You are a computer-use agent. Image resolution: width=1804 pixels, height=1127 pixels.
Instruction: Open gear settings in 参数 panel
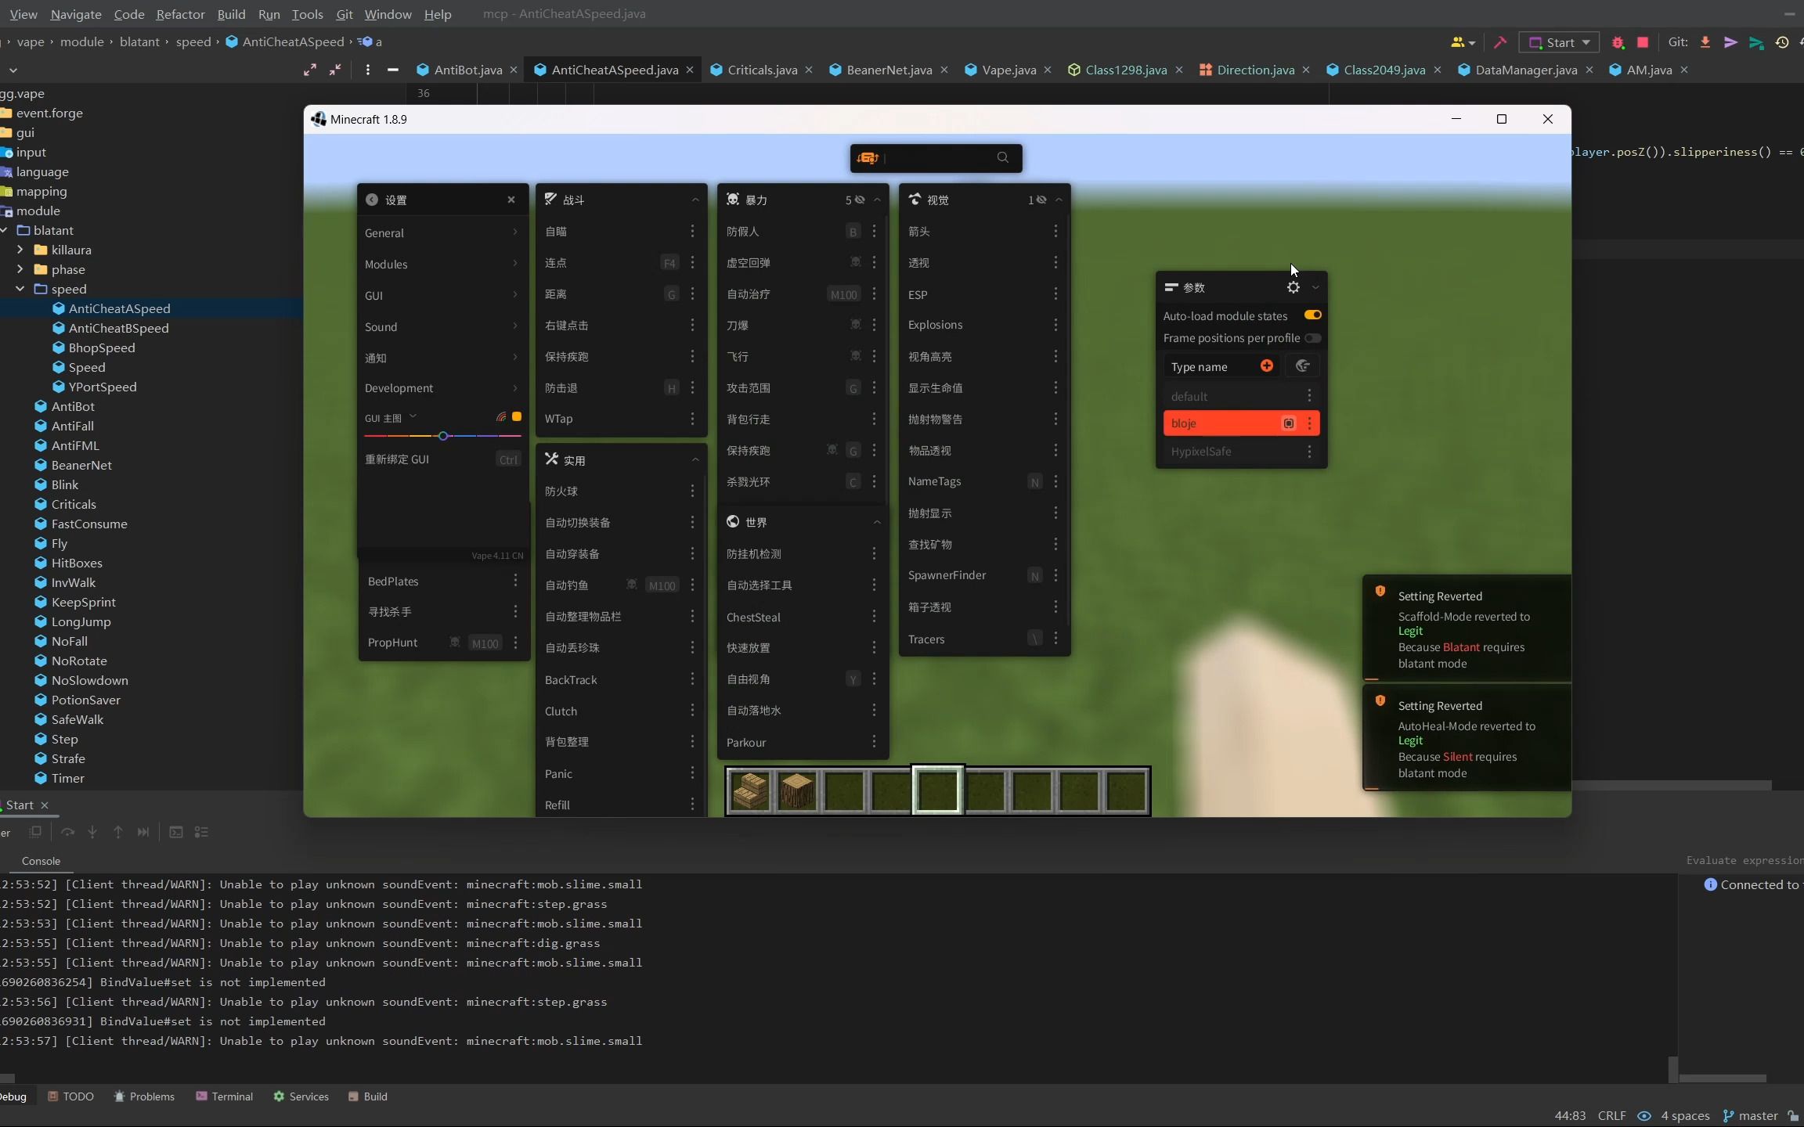(1293, 287)
